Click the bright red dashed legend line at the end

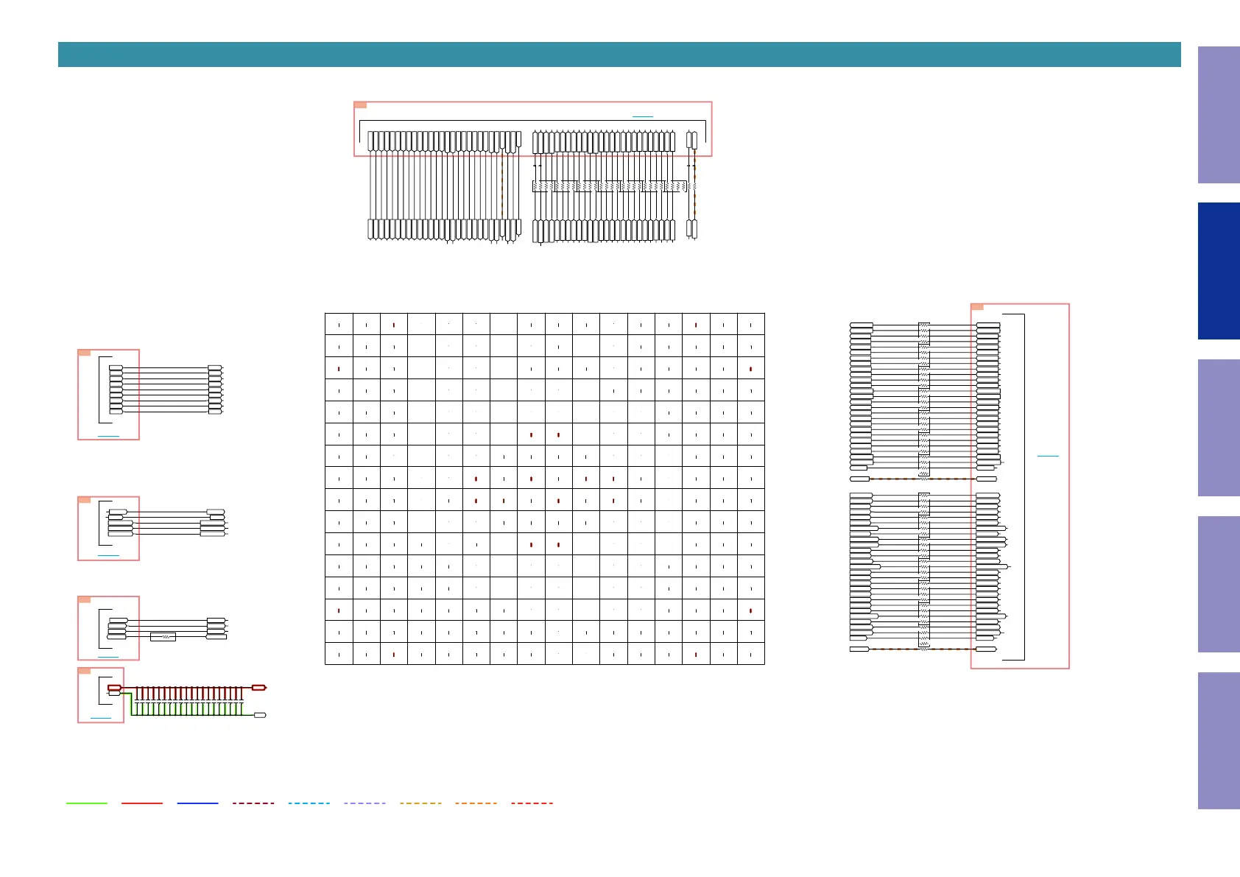(x=532, y=803)
